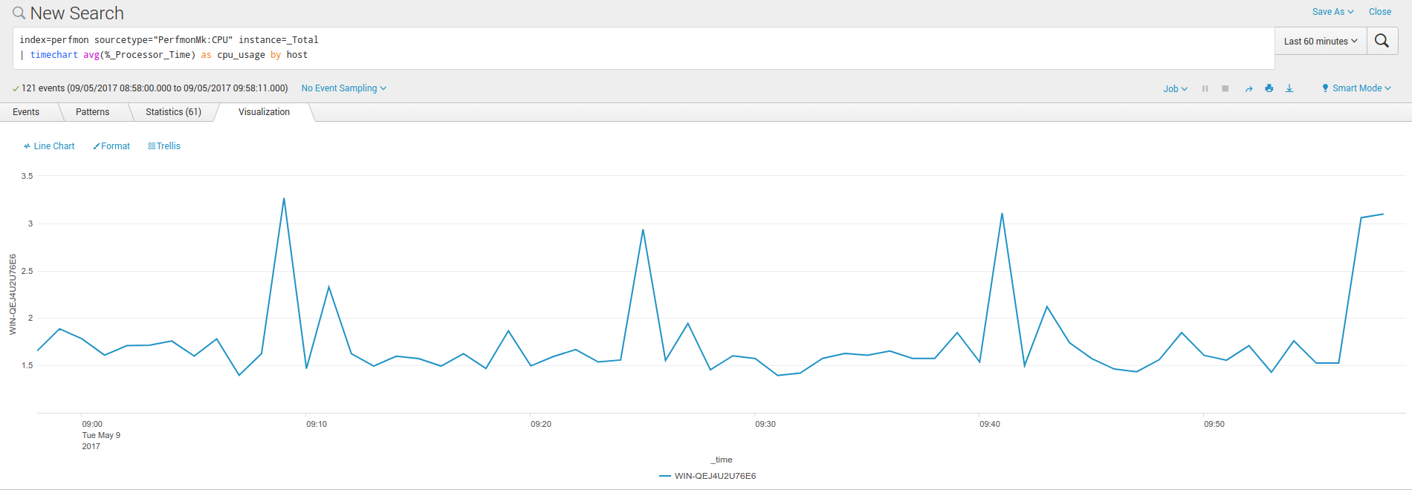This screenshot has width=1412, height=490.
Task: Open the Save As menu
Action: [x=1332, y=12]
